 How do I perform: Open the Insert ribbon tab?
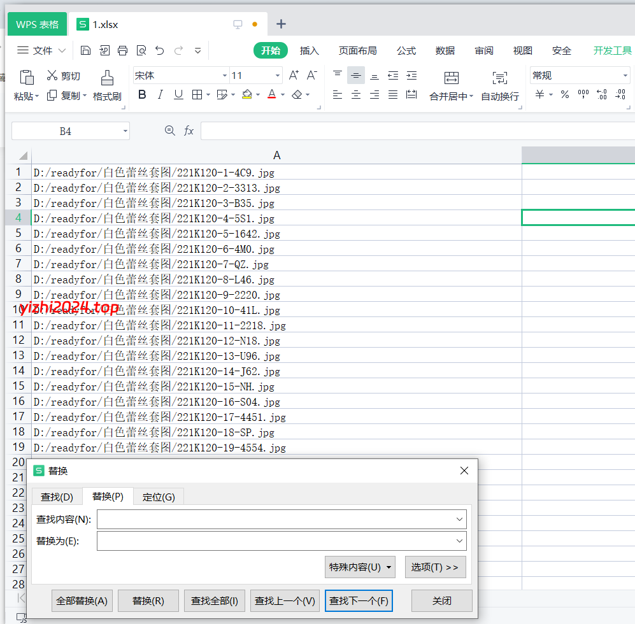(309, 50)
